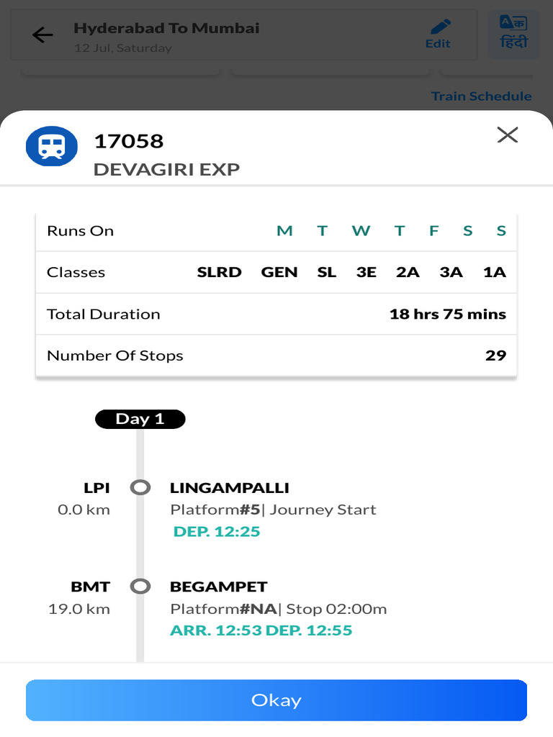The width and height of the screenshot is (553, 737).
Task: Tap the Hyderabad To Mumbai route title
Action: (x=166, y=29)
